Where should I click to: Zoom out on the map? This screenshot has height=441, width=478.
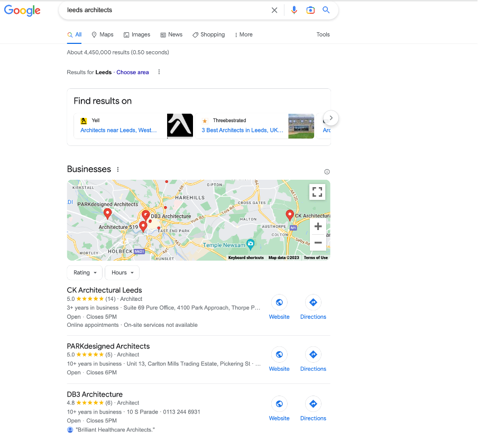point(318,243)
